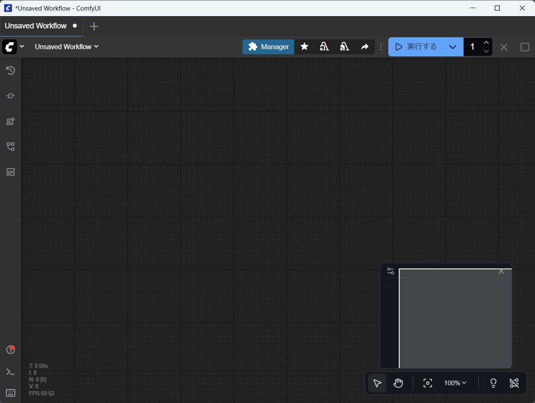Screen dimensions: 535x403
Task: Open the model library sidebar icon
Action: 11,122
